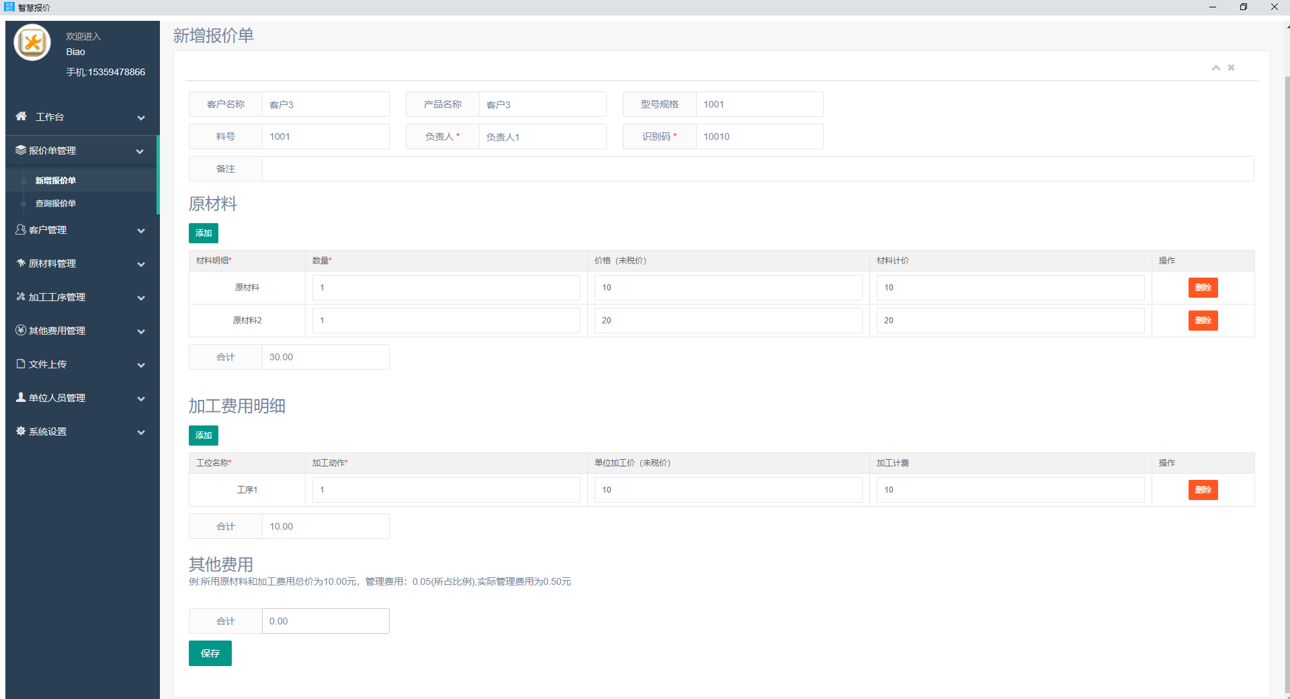The height and width of the screenshot is (699, 1290).
Task: Select the 加工工序管理 process management icon
Action: [21, 296]
